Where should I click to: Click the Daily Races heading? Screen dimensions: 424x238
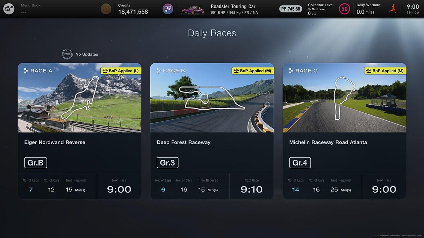(x=212, y=33)
